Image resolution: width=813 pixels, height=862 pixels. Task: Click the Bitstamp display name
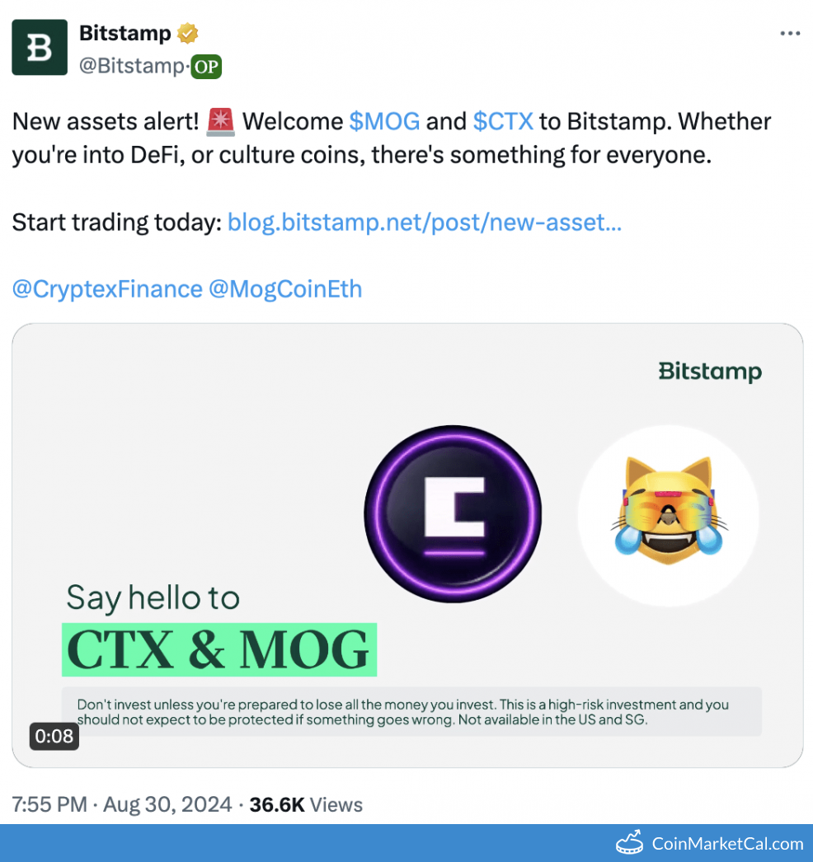click(125, 34)
